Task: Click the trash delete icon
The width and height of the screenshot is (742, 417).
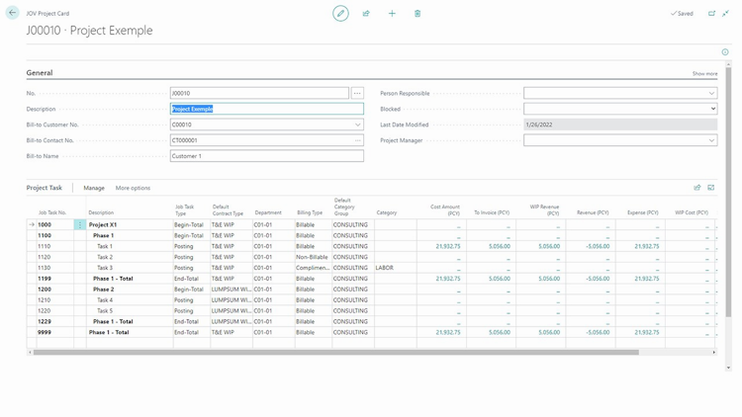Action: coord(417,13)
